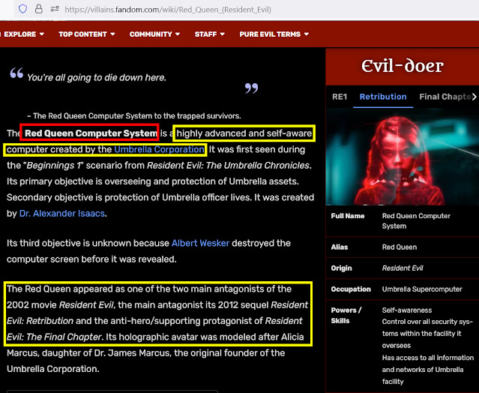The width and height of the screenshot is (479, 393).
Task: Open the Pure Evil Terms dropdown
Action: click(x=274, y=34)
